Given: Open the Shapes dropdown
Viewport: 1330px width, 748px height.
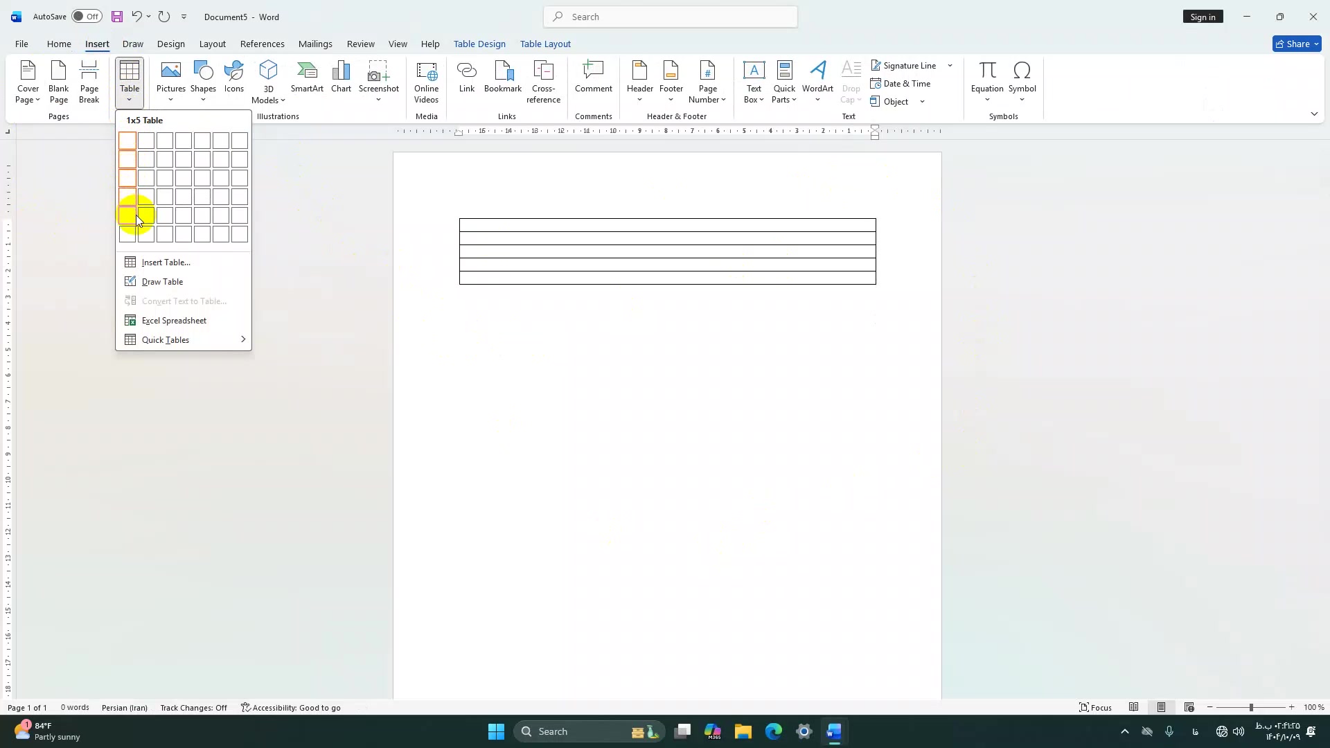Looking at the screenshot, I should point(203,82).
